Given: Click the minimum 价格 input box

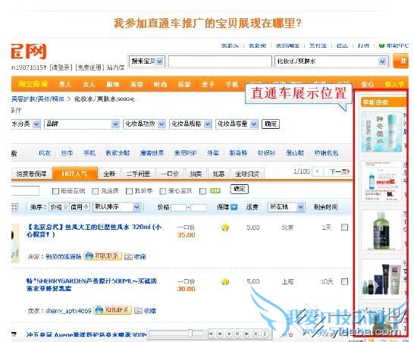Looking at the screenshot, I should coord(178,207).
